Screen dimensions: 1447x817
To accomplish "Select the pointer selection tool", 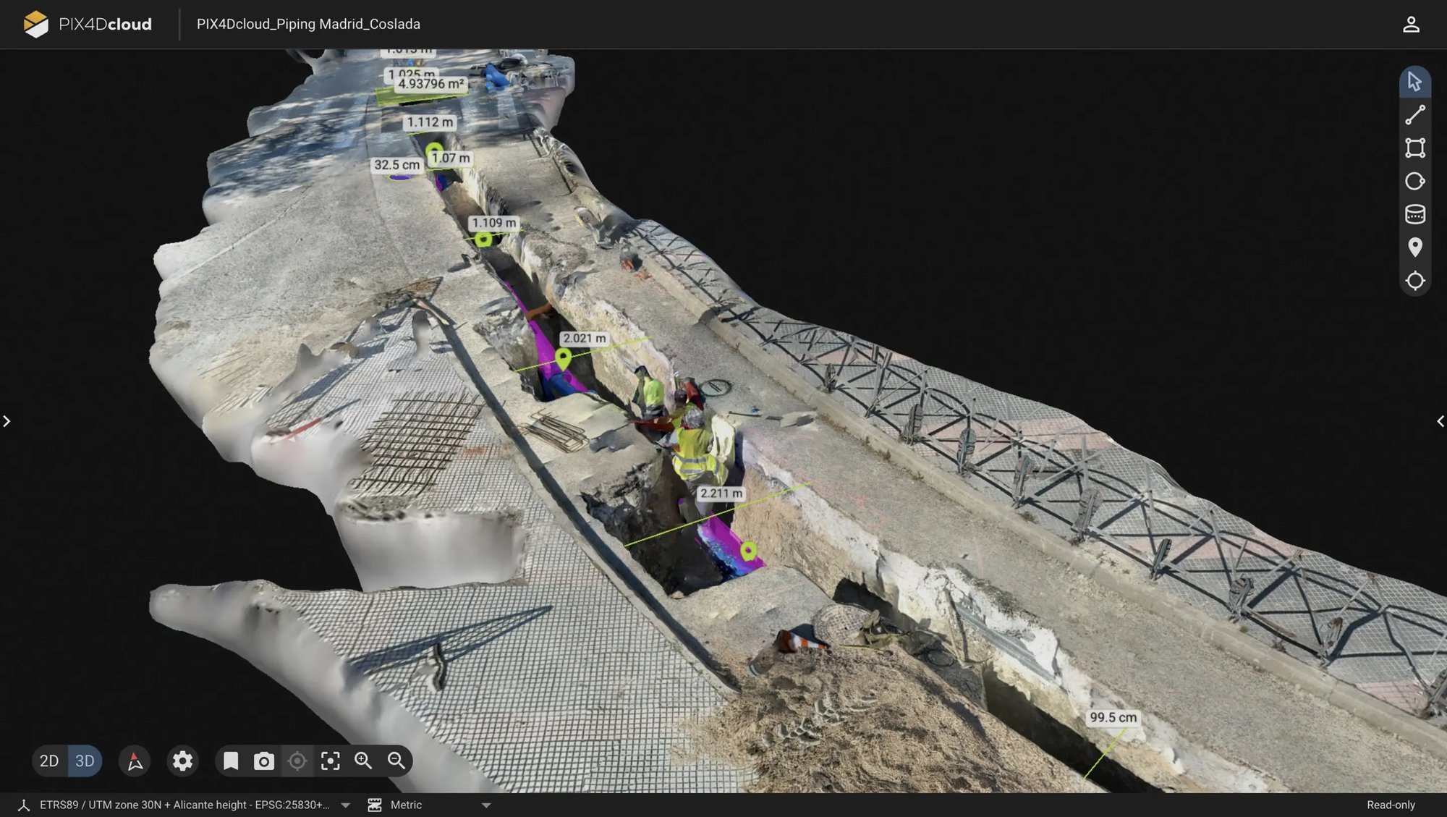I will coord(1414,82).
